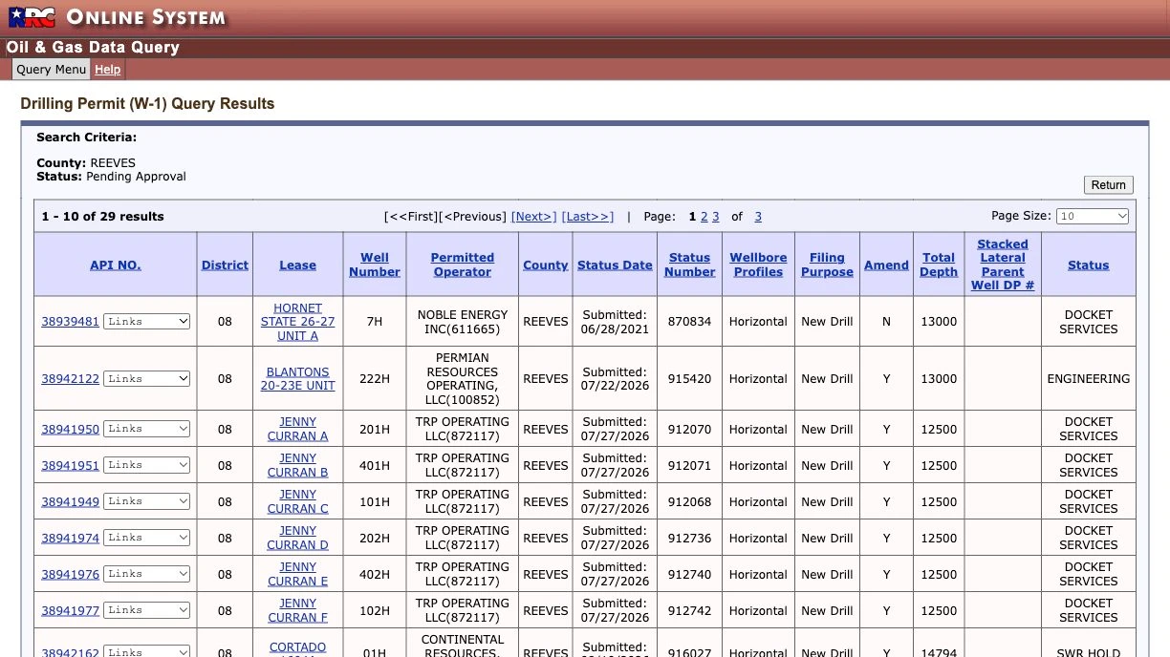Screen dimensions: 1170x657
Task: Open Links dropdown for API 38941974
Action: (147, 538)
